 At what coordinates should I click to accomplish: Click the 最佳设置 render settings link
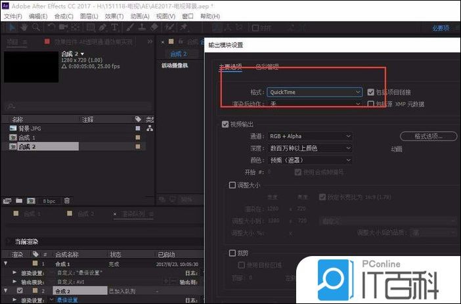pyautogui.click(x=67, y=299)
